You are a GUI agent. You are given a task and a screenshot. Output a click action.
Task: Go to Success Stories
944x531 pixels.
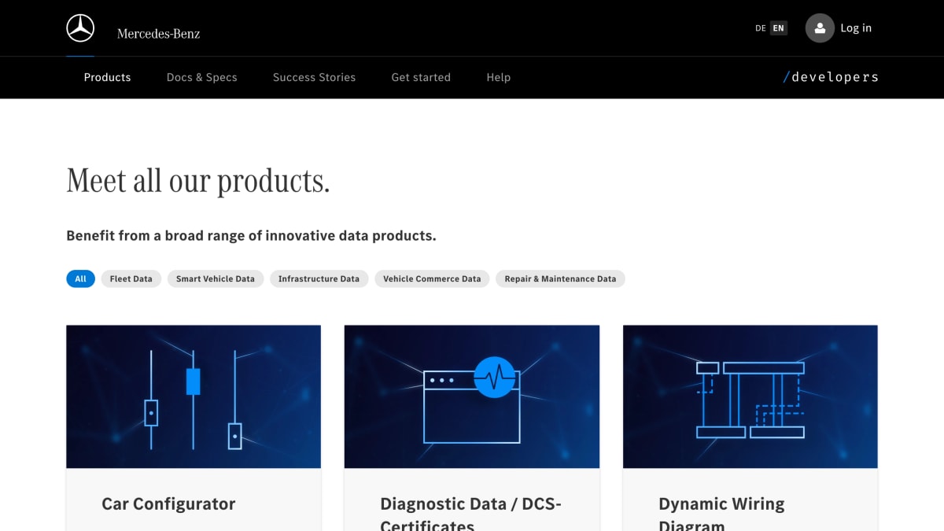click(x=314, y=77)
